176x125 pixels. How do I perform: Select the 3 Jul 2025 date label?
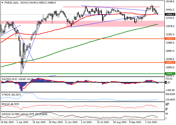86,123
